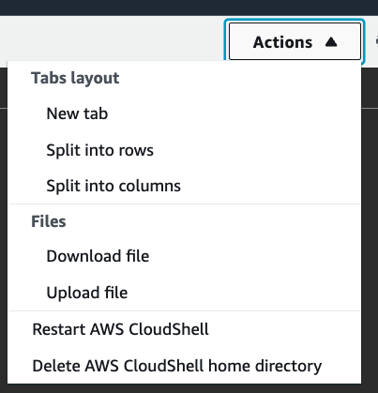Click the upward triangle arrow beside Actions
Viewport: 378px width, 393px height.
click(331, 42)
